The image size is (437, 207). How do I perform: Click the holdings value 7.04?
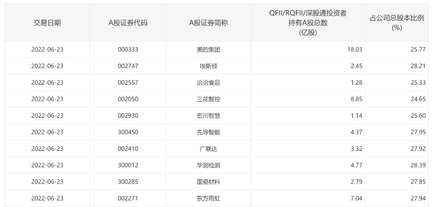357,199
